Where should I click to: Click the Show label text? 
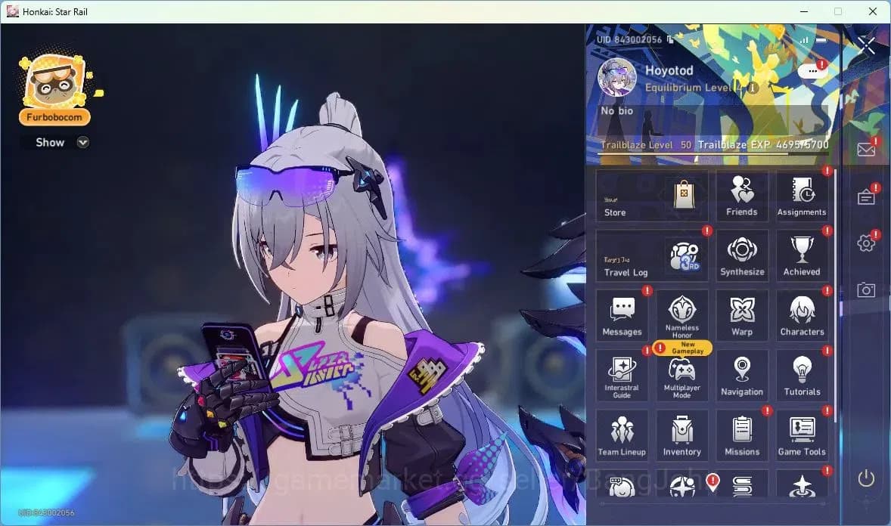pos(50,143)
